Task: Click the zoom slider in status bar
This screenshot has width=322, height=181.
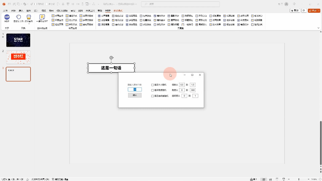Action: pyautogui.click(x=299, y=179)
